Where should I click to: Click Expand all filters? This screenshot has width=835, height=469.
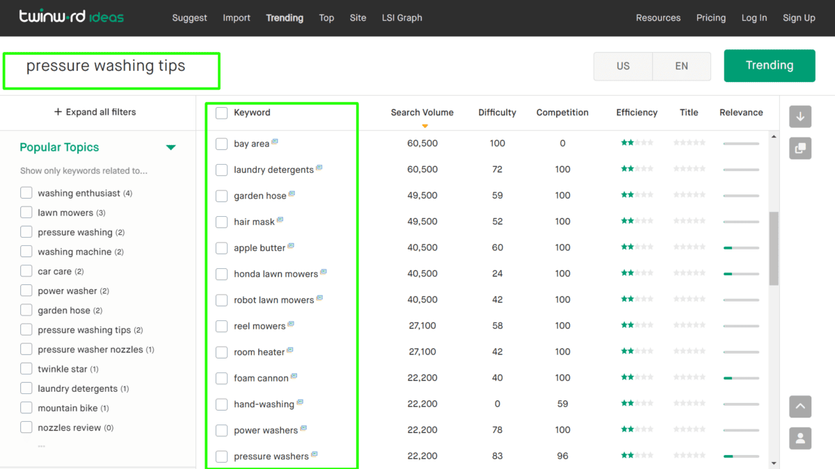[x=95, y=112]
